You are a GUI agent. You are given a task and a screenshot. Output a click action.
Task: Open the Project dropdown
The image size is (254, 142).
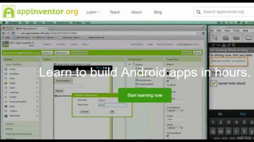click(x=48, y=44)
